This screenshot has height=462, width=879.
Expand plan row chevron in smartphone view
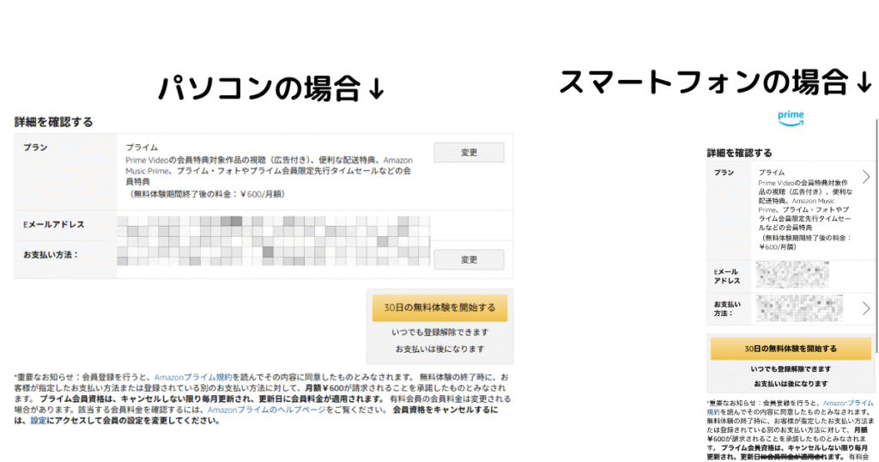click(866, 177)
